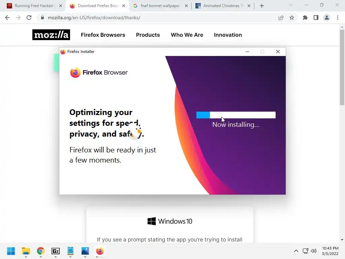
Task: Open Notepad from taskbar
Action: coord(70,251)
